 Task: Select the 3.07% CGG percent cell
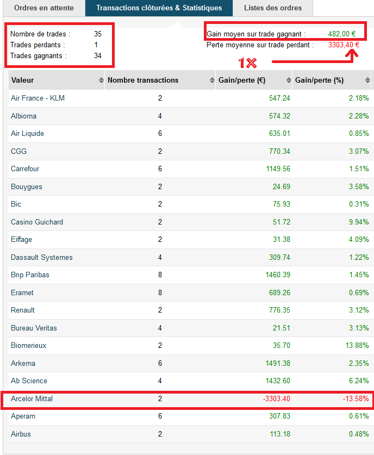359,151
